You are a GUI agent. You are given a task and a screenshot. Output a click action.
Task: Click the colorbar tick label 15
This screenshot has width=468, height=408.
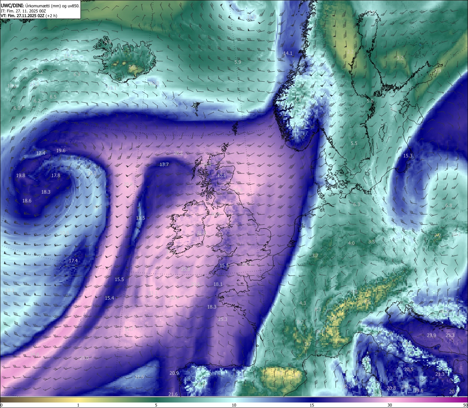(x=312, y=405)
